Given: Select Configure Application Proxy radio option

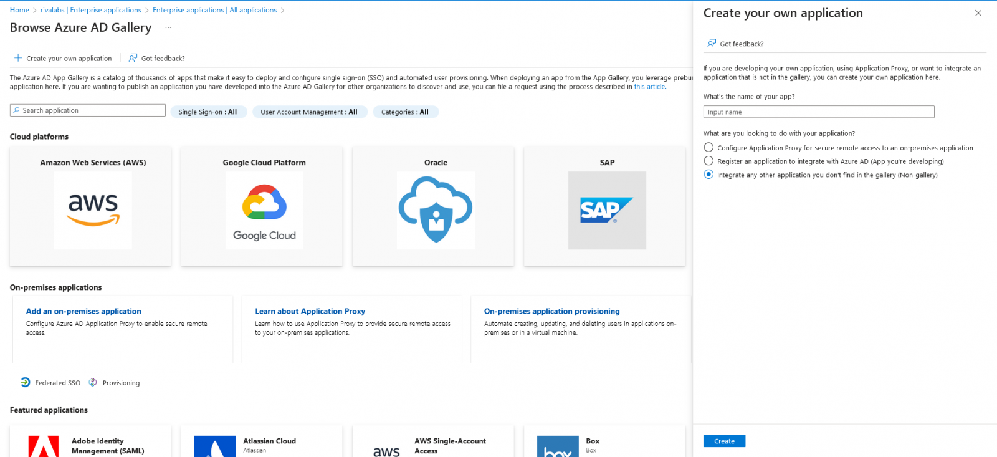Looking at the screenshot, I should tap(708, 148).
